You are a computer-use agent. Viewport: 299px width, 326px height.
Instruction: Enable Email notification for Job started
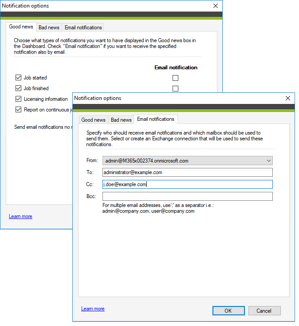click(175, 78)
